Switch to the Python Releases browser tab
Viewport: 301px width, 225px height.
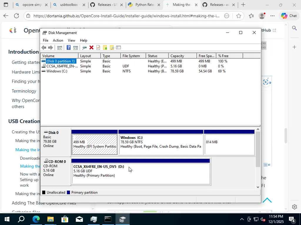[x=145, y=5]
